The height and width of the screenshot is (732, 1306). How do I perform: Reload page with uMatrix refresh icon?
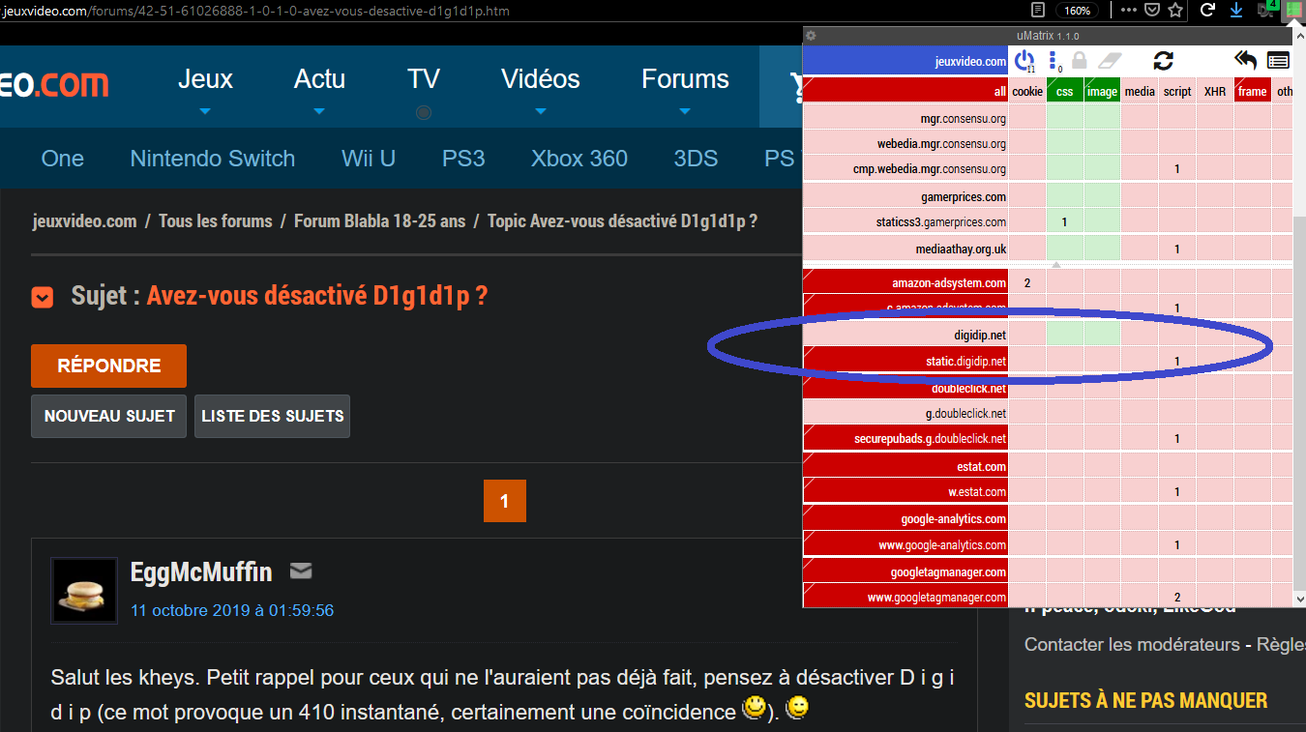pos(1164,61)
